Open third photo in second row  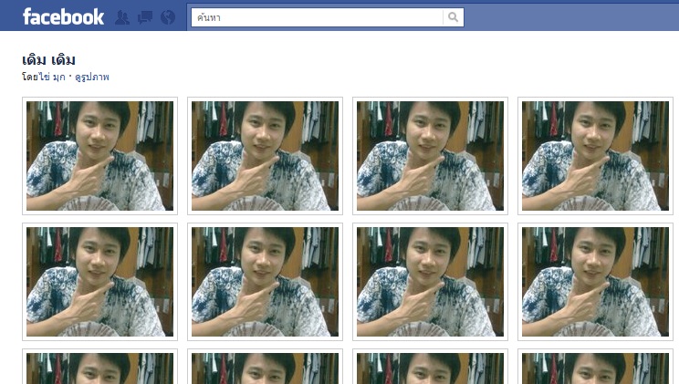(430, 282)
